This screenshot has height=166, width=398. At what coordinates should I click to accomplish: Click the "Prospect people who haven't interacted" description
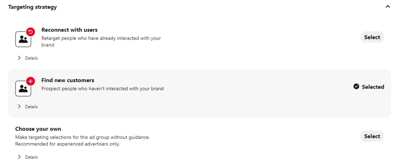102,89
